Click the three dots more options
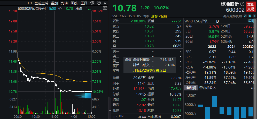257x119 pixels. coord(252,88)
